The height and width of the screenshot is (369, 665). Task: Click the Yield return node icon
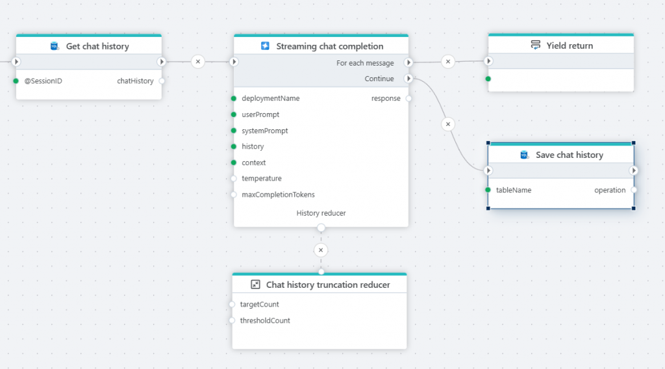pos(535,45)
